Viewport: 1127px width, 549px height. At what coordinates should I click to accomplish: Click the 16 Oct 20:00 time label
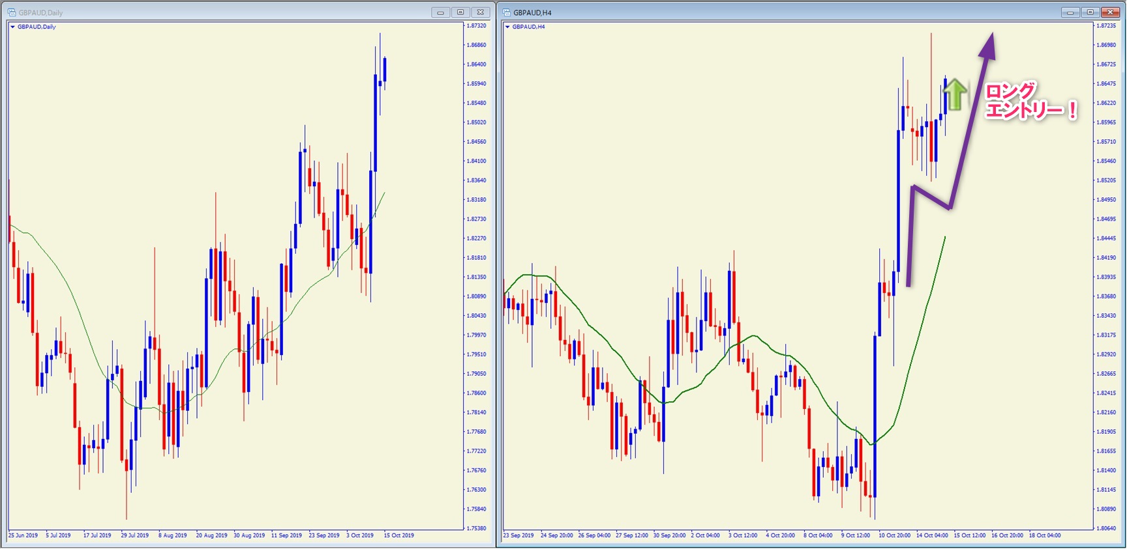1008,535
